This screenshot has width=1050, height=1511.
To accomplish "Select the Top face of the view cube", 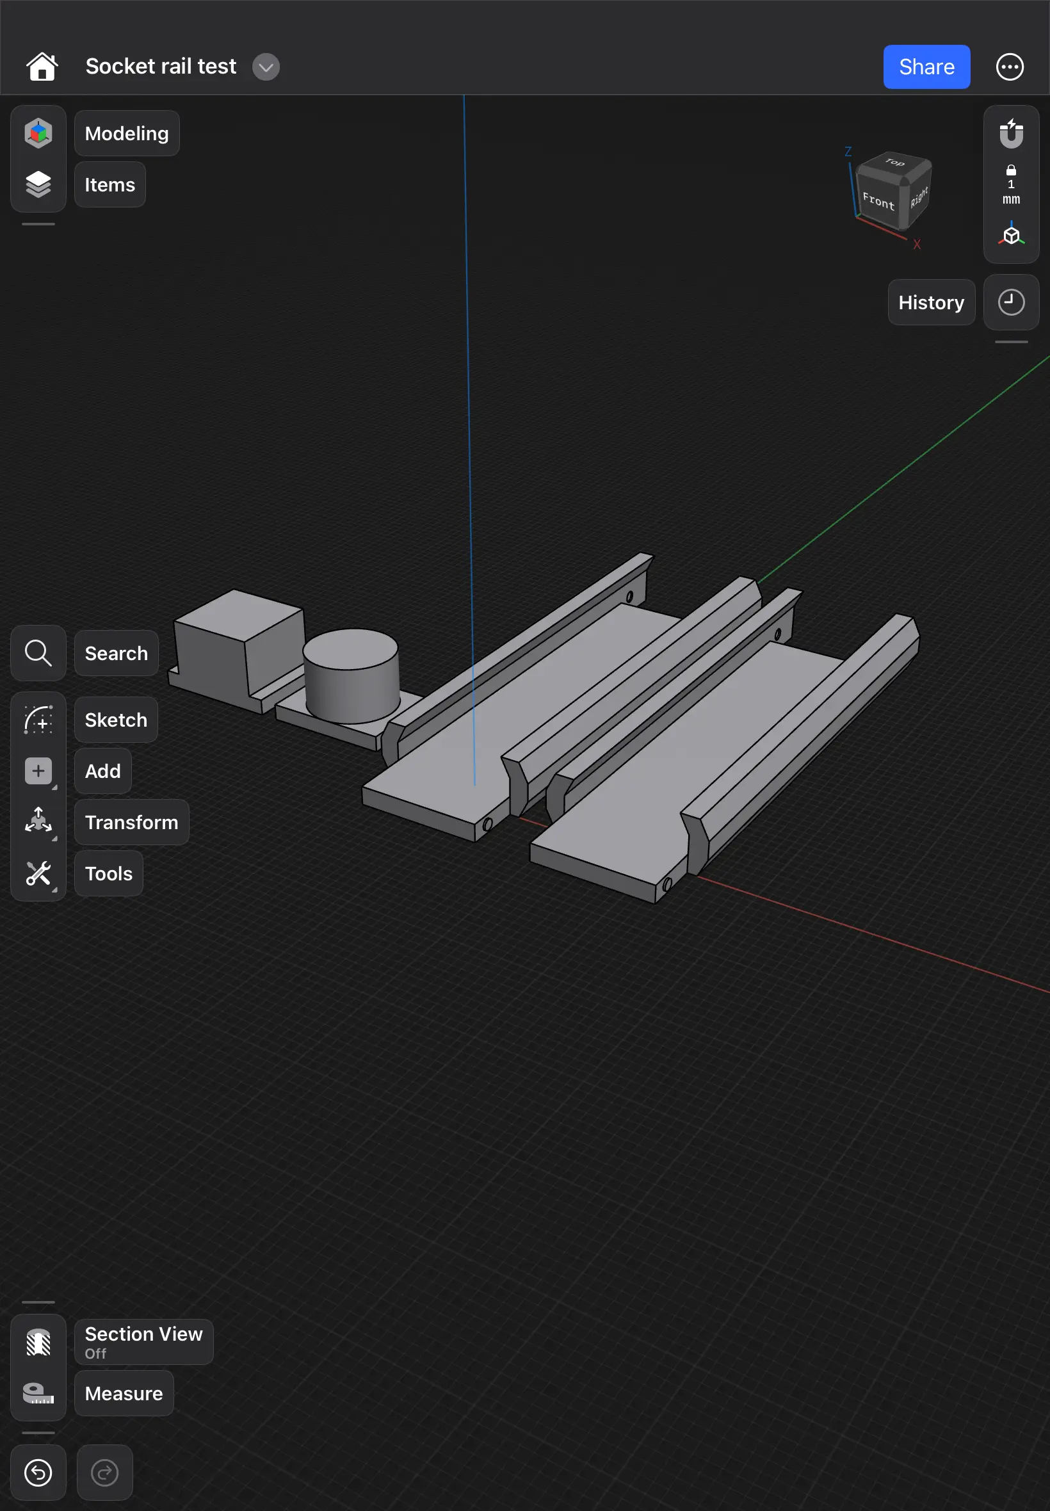I will click(x=894, y=163).
